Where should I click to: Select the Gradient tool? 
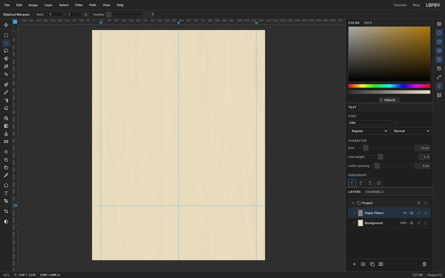[6, 126]
